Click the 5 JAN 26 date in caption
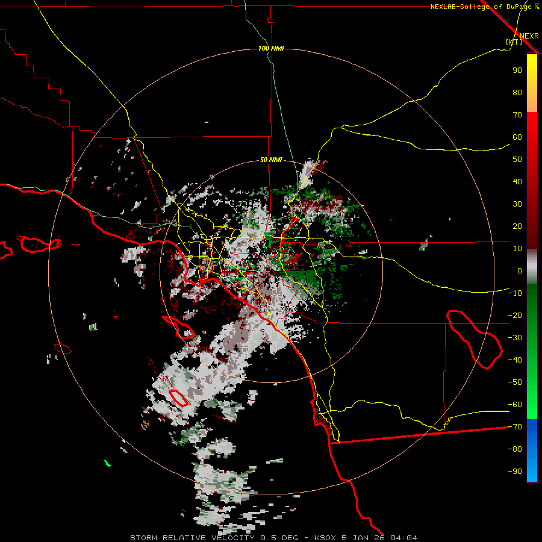The height and width of the screenshot is (542, 542). pyautogui.click(x=363, y=538)
